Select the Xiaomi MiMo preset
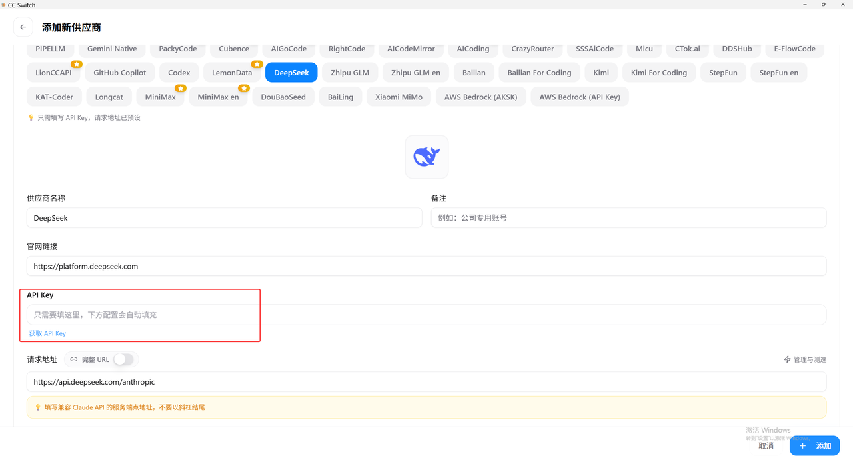This screenshot has width=853, height=464. pos(399,97)
